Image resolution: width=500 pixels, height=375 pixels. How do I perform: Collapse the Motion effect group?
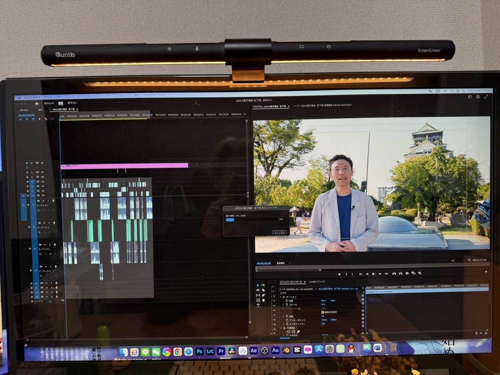tap(280, 297)
